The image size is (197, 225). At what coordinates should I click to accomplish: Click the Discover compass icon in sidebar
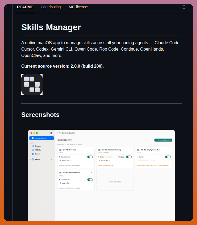point(33,146)
